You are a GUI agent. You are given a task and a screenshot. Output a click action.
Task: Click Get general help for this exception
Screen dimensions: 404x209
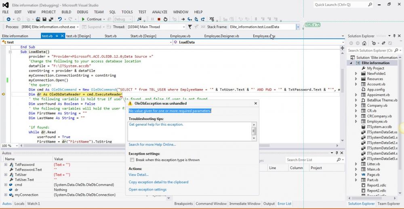[156, 124]
